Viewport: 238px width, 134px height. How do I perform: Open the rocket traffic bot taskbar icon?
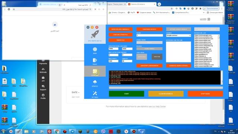coord(19,131)
